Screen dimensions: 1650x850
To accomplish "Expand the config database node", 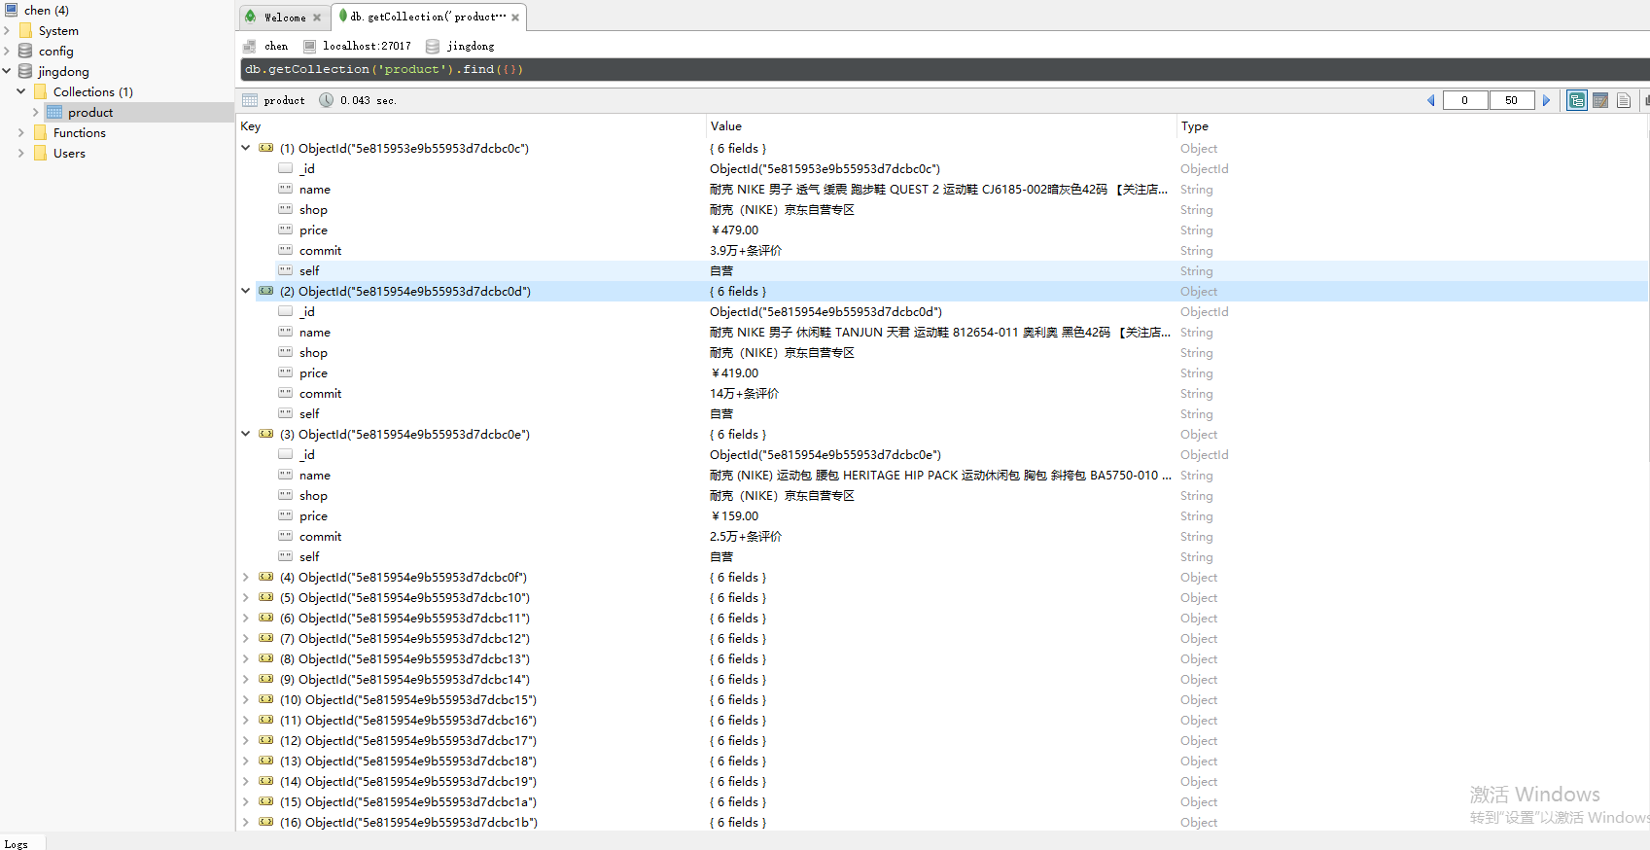I will point(7,51).
